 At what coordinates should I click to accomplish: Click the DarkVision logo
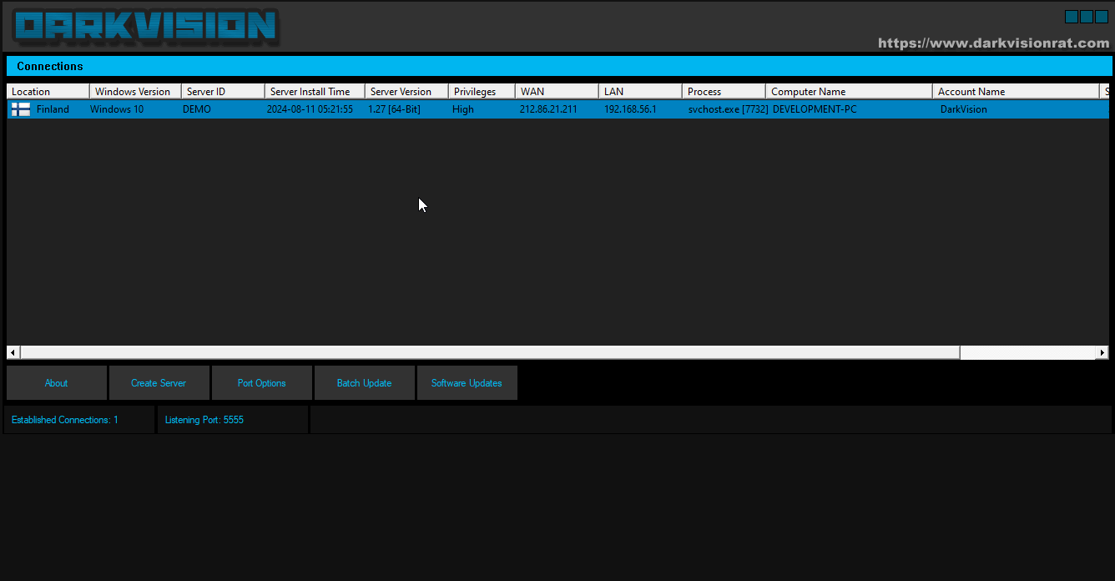(146, 27)
